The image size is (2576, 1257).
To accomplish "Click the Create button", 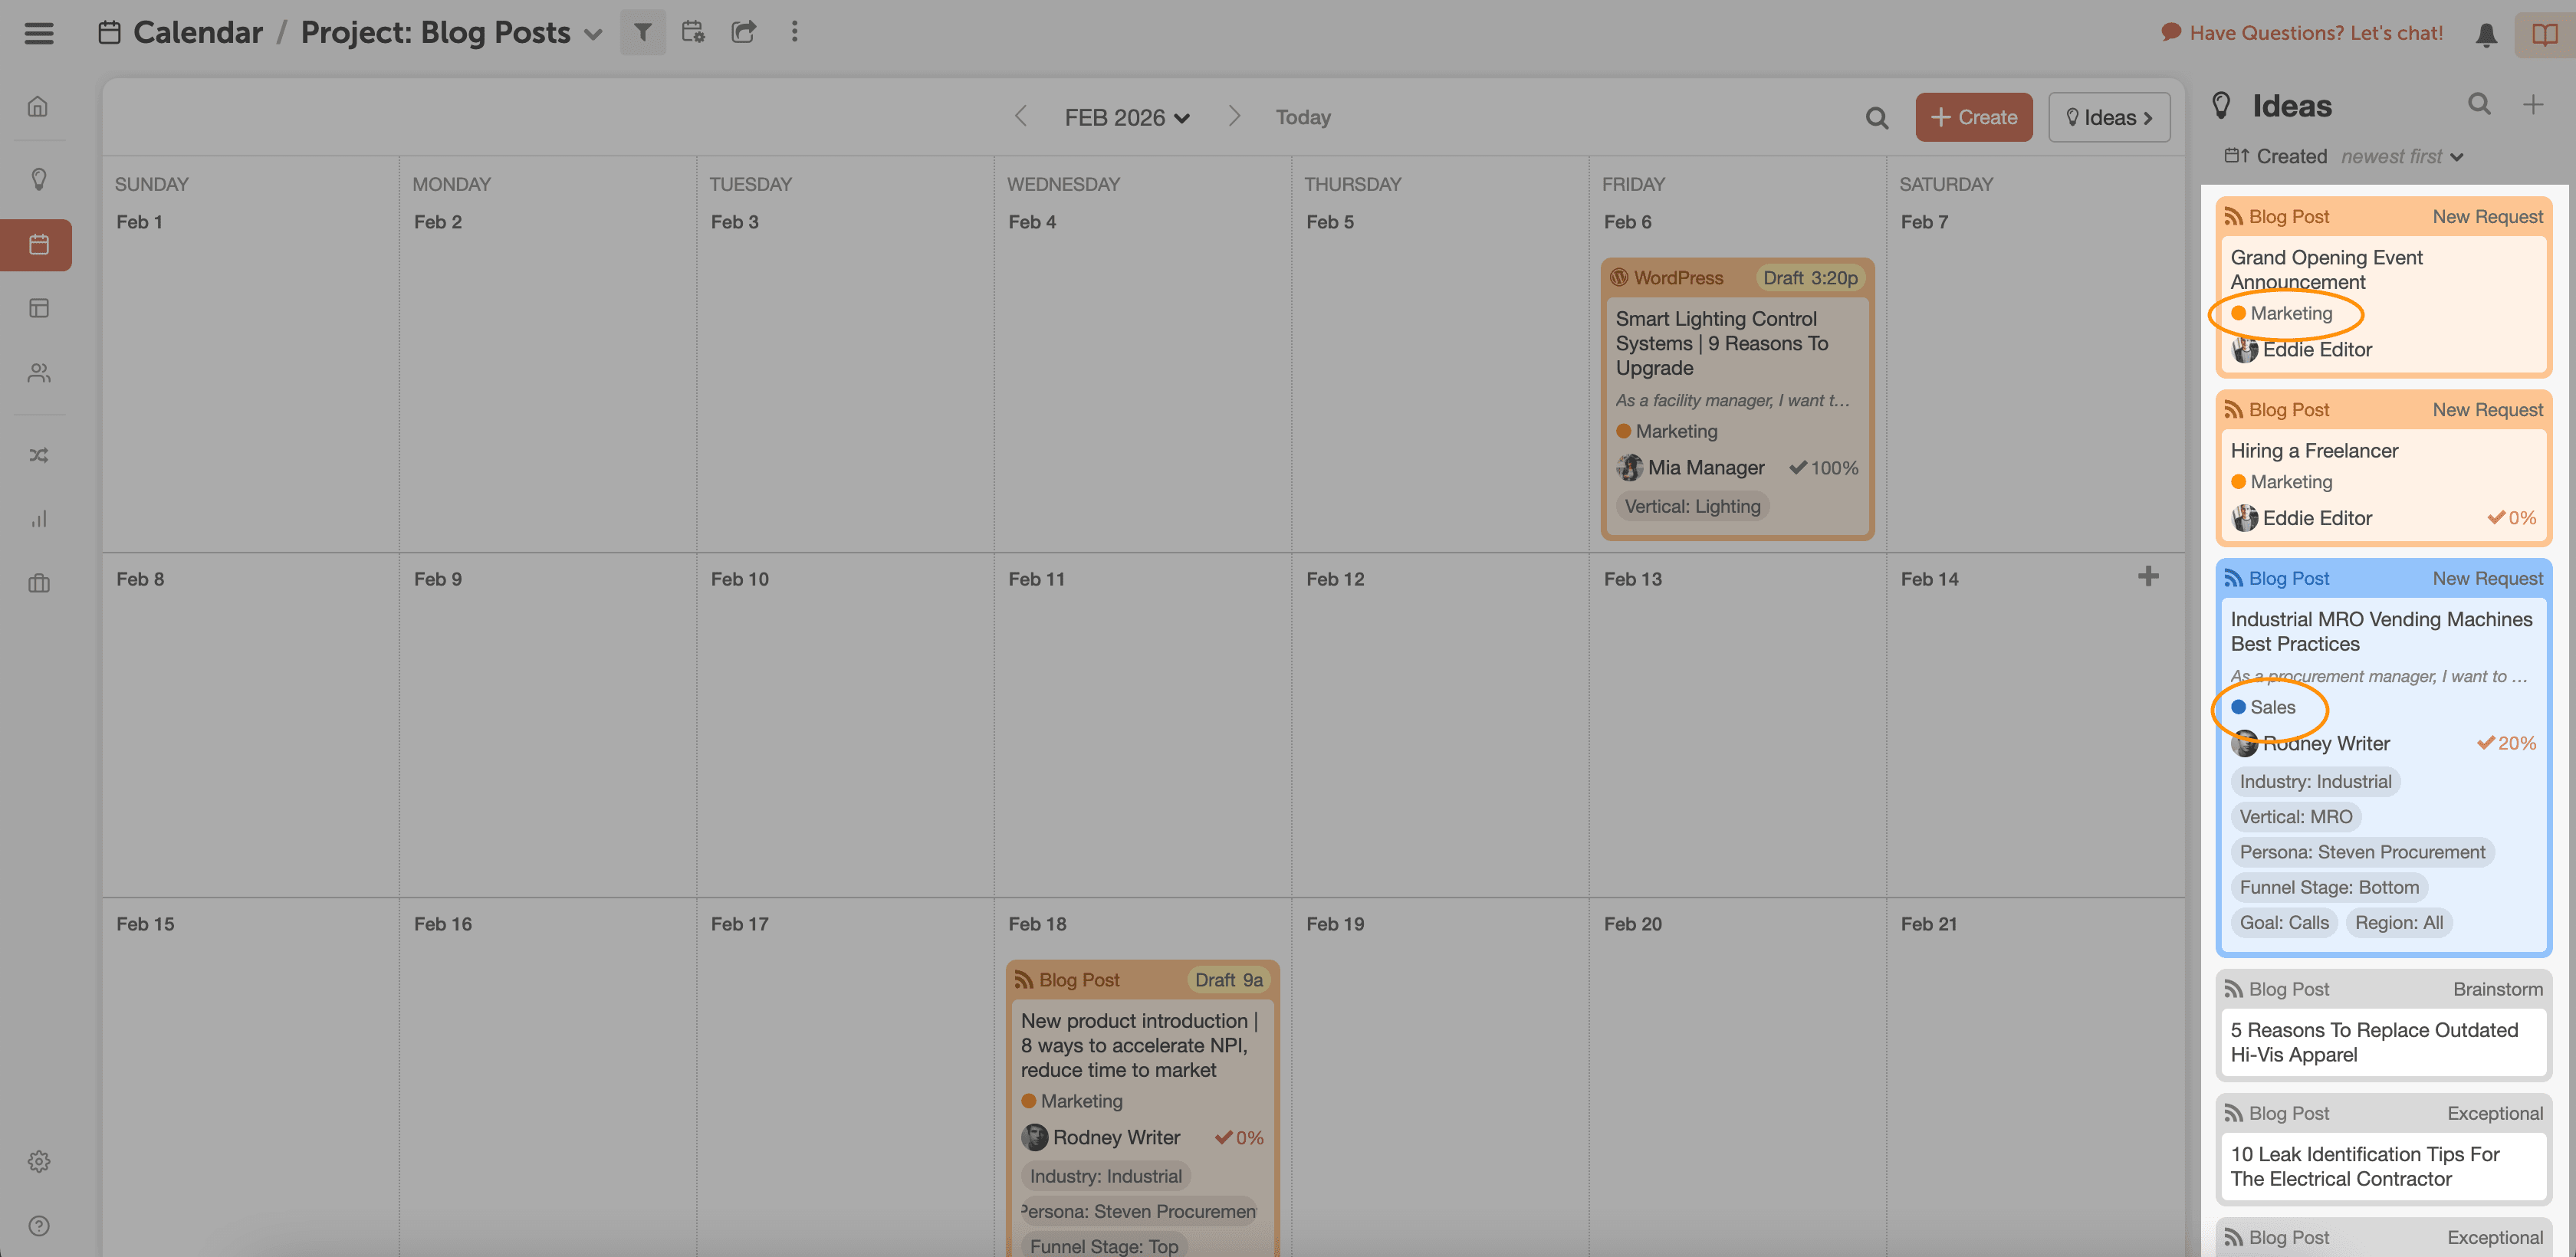I will [x=1973, y=117].
